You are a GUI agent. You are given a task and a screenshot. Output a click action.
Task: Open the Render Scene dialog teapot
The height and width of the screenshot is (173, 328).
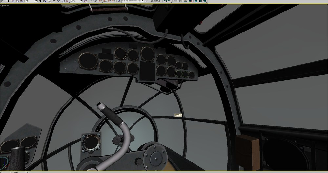[x=196, y=1]
